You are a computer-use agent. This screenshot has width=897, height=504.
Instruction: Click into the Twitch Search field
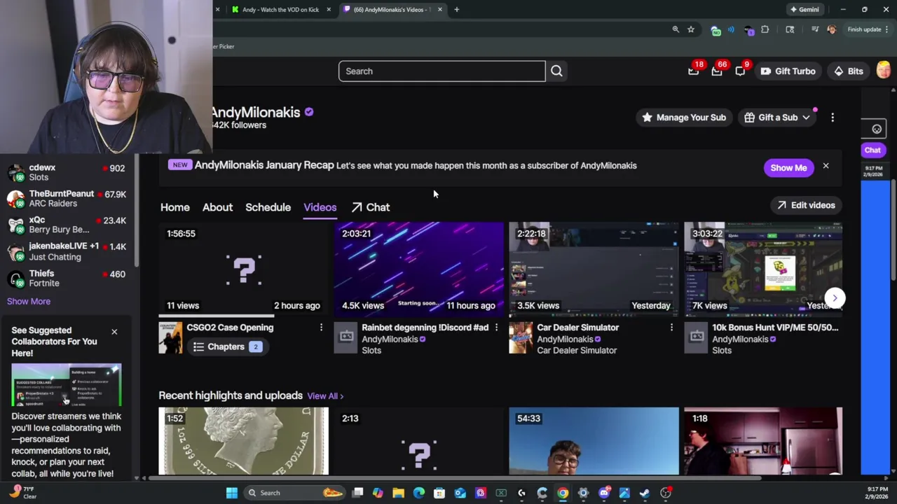441,71
